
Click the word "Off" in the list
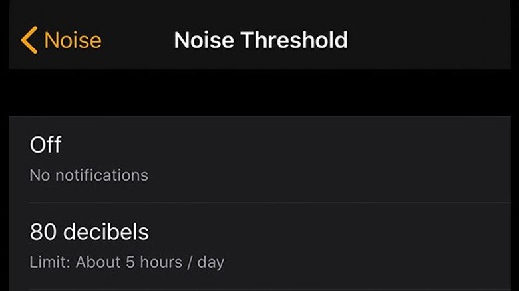click(x=45, y=145)
